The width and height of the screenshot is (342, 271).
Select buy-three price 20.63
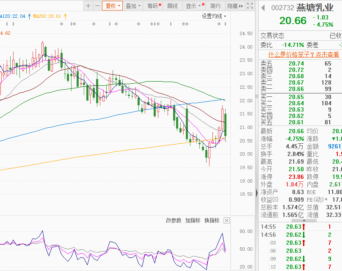pyautogui.click(x=296, y=109)
